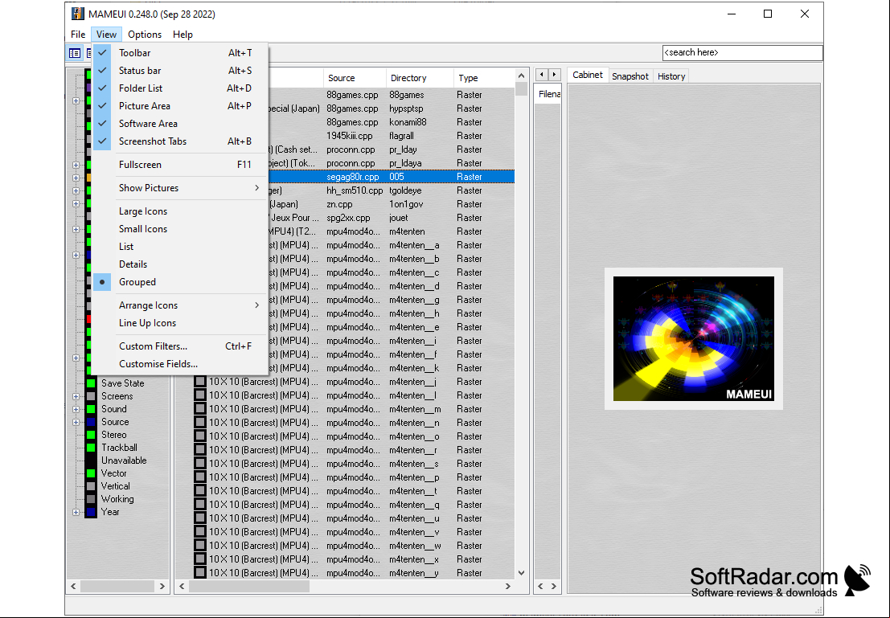
Task: Click the gray icon beside Vertical folder
Action: click(91, 486)
